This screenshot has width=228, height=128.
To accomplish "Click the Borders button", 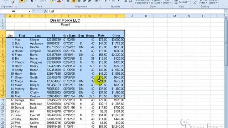I will [x=42, y=1].
